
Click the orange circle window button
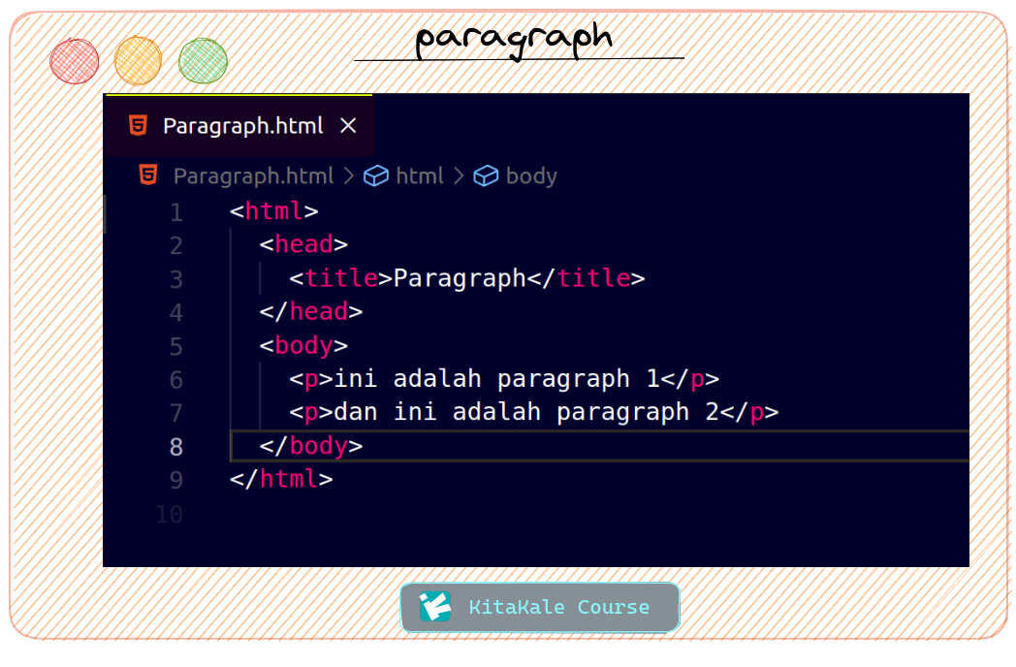pyautogui.click(x=138, y=61)
